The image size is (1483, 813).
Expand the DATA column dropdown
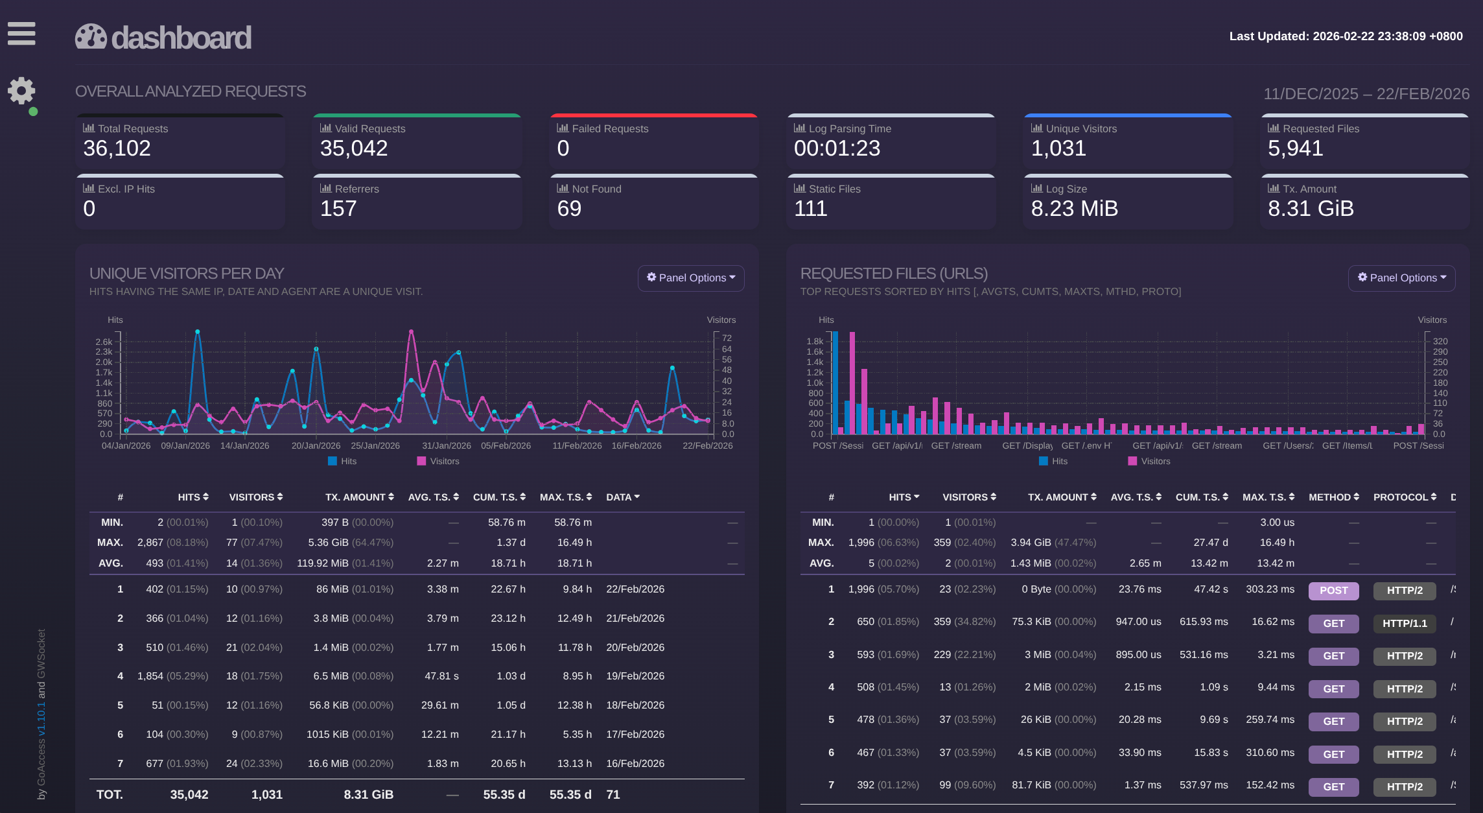(623, 497)
